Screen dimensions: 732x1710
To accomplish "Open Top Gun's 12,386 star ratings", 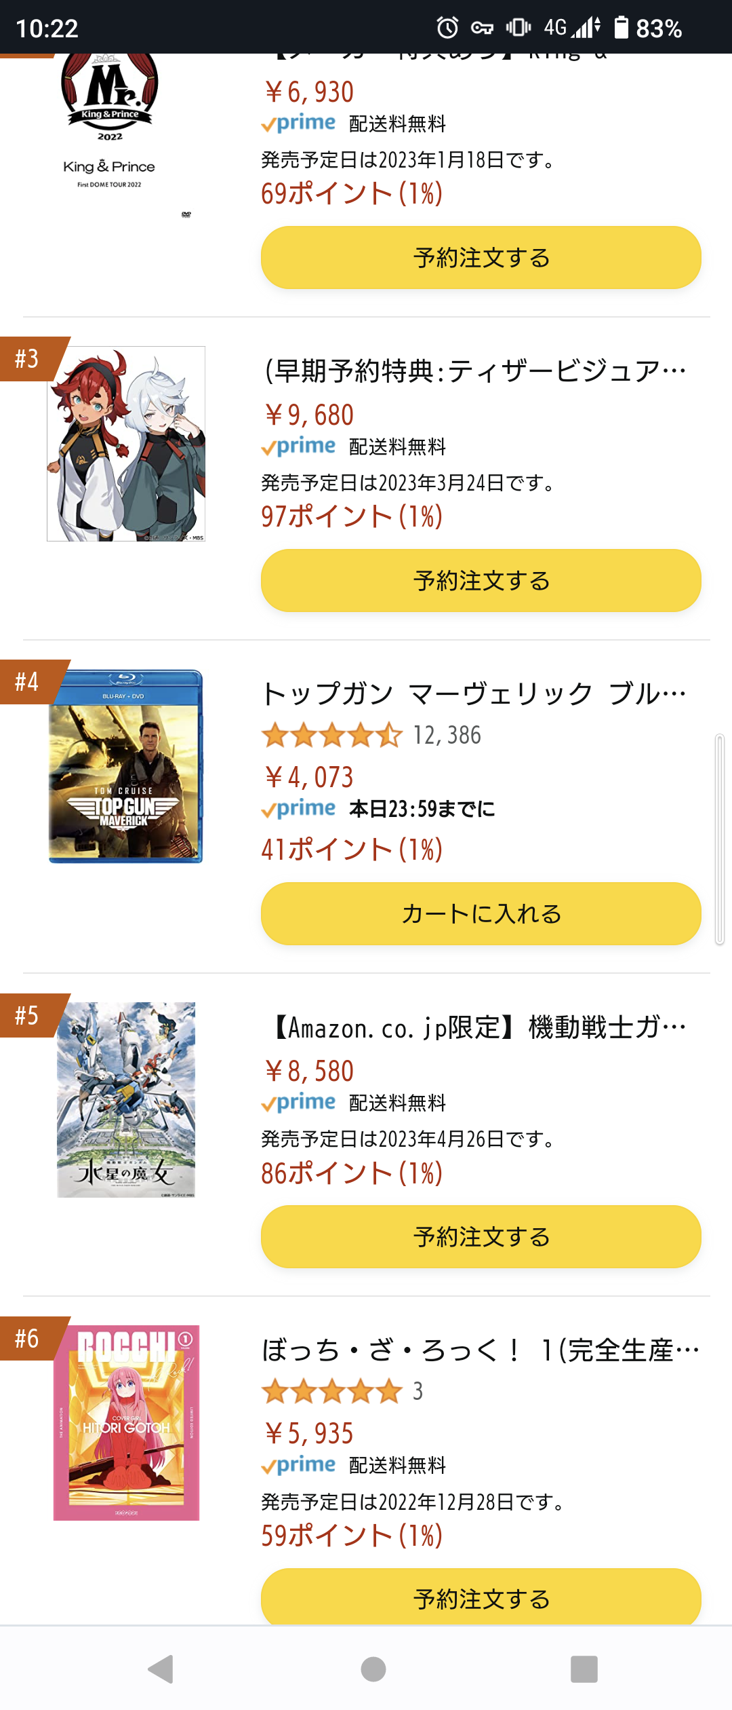I will 371,735.
